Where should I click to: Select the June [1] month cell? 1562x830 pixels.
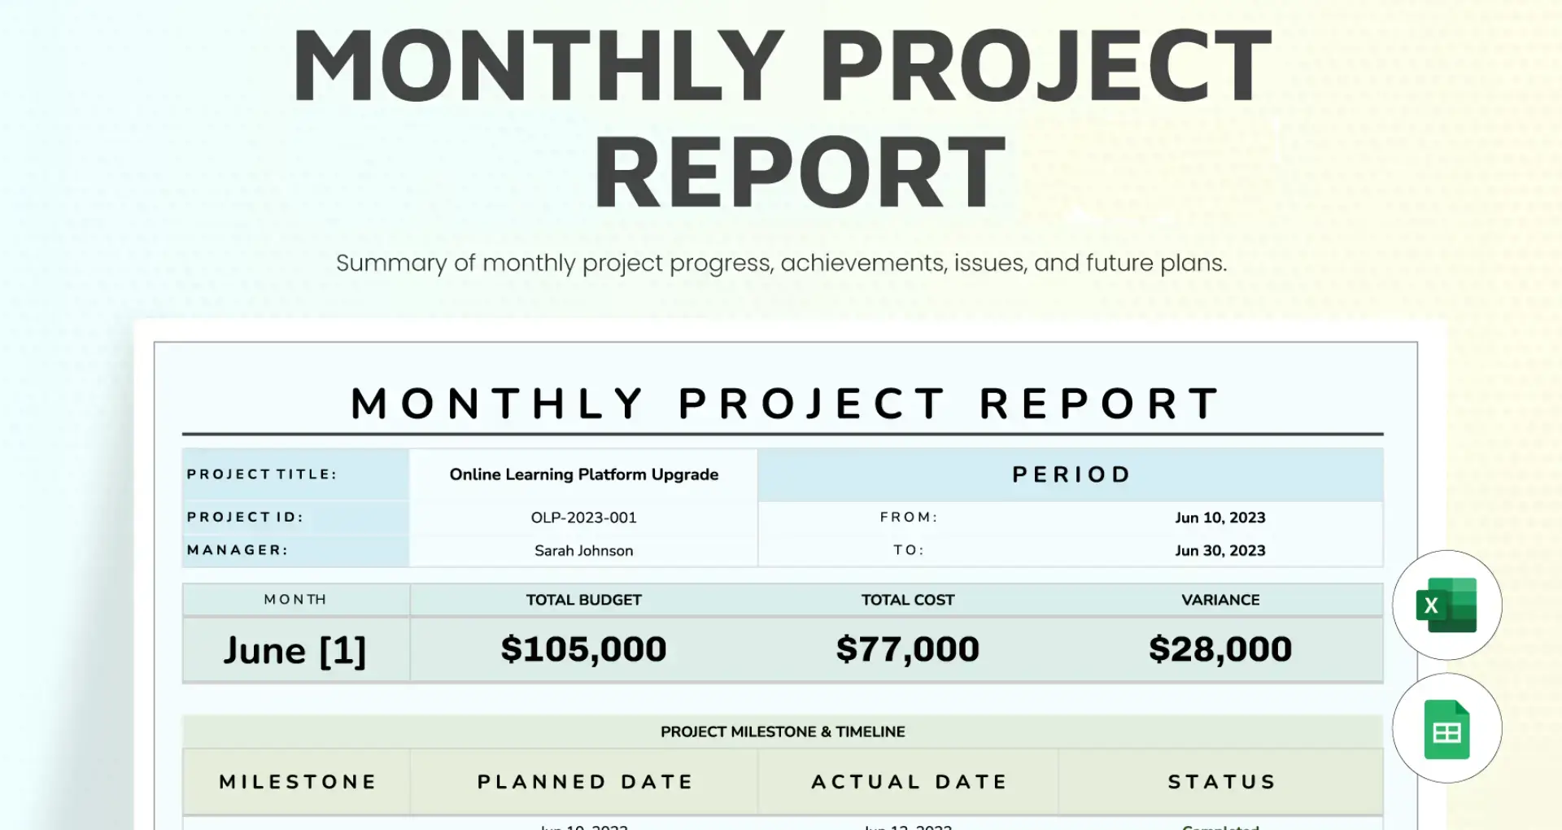tap(295, 650)
